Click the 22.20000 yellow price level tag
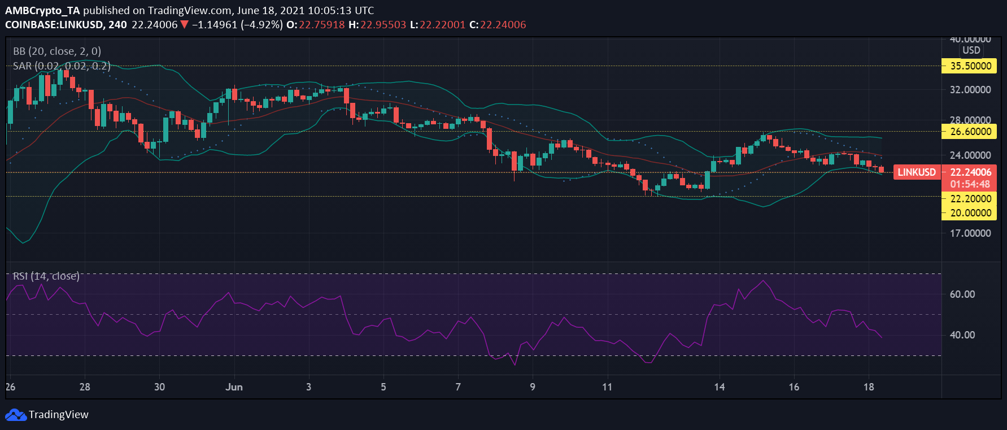Screen dimensions: 1007x430 pyautogui.click(x=969, y=199)
